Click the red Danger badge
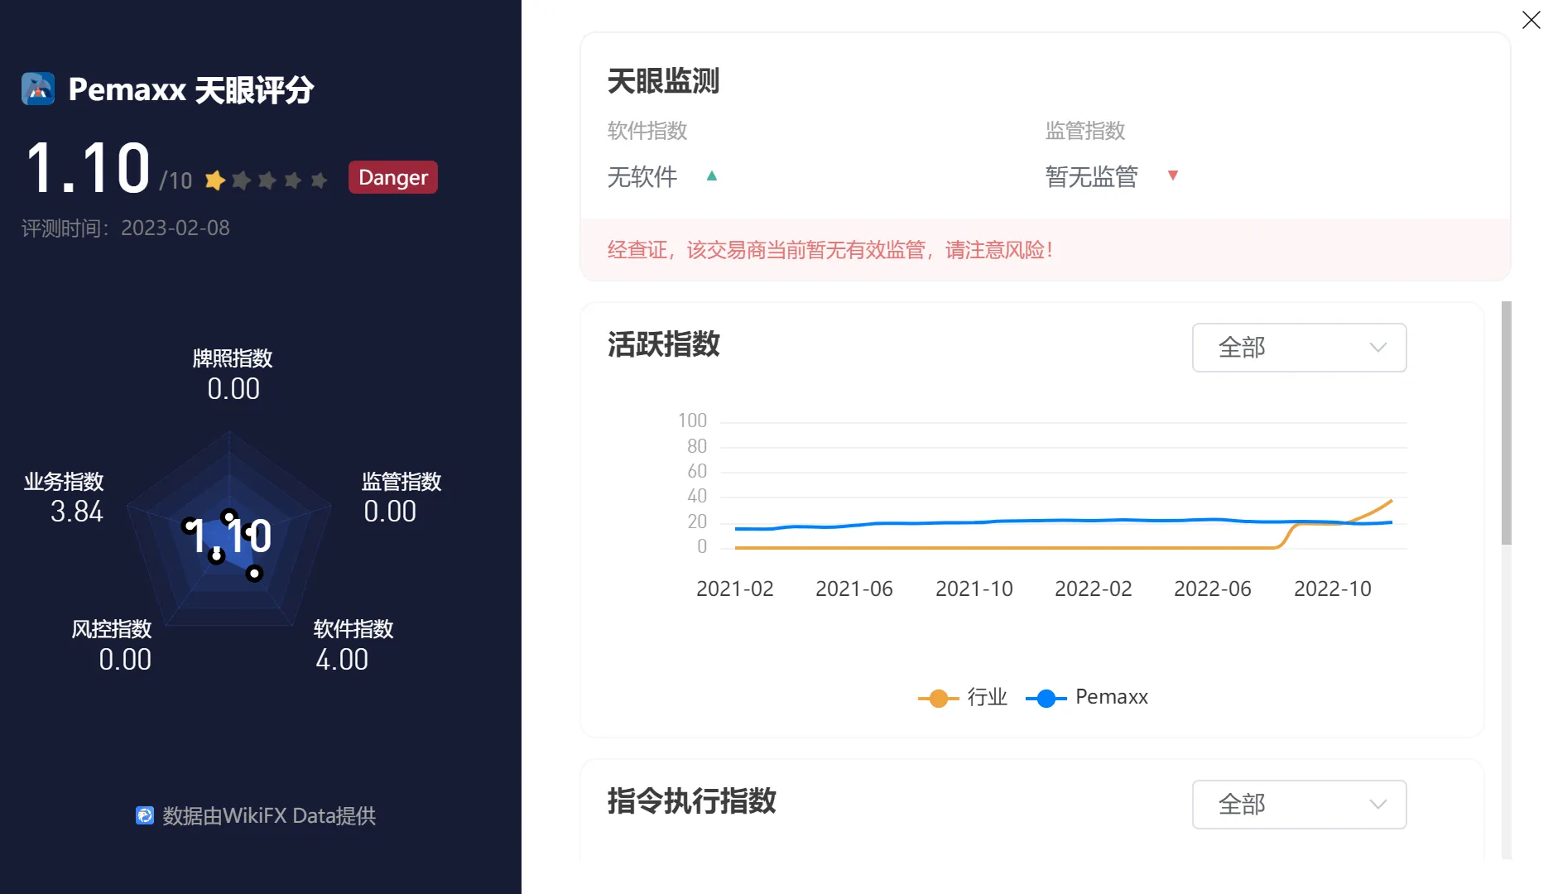1553x894 pixels. (x=393, y=177)
